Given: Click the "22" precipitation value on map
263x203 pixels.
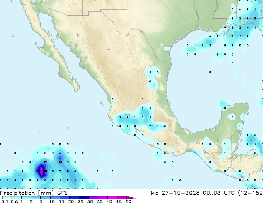Looking at the screenshot, I should [x=38, y=171].
